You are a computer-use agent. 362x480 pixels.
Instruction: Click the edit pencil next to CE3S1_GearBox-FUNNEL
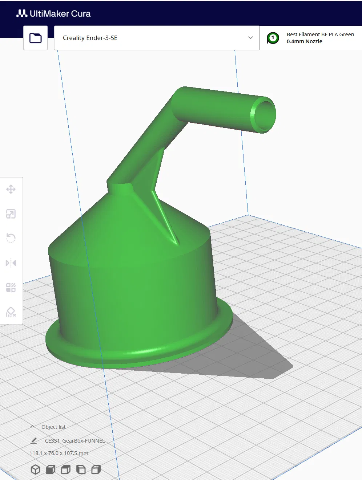point(34,440)
